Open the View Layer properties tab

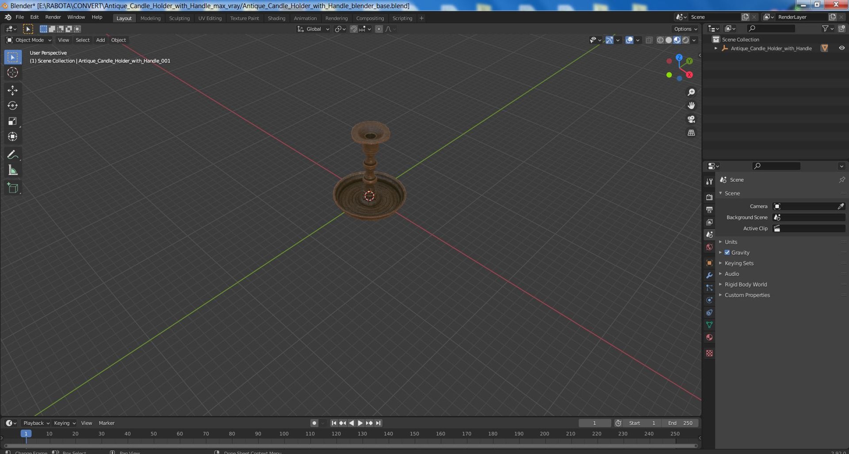709,222
